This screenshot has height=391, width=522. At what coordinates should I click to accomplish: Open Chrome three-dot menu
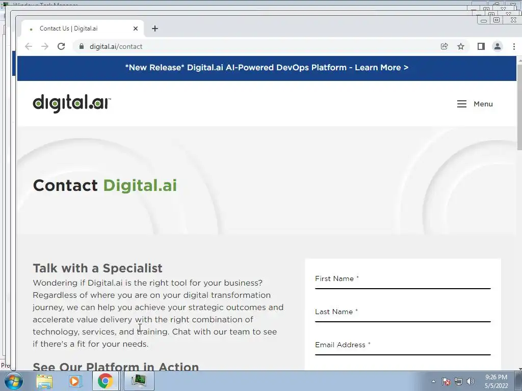coord(514,46)
